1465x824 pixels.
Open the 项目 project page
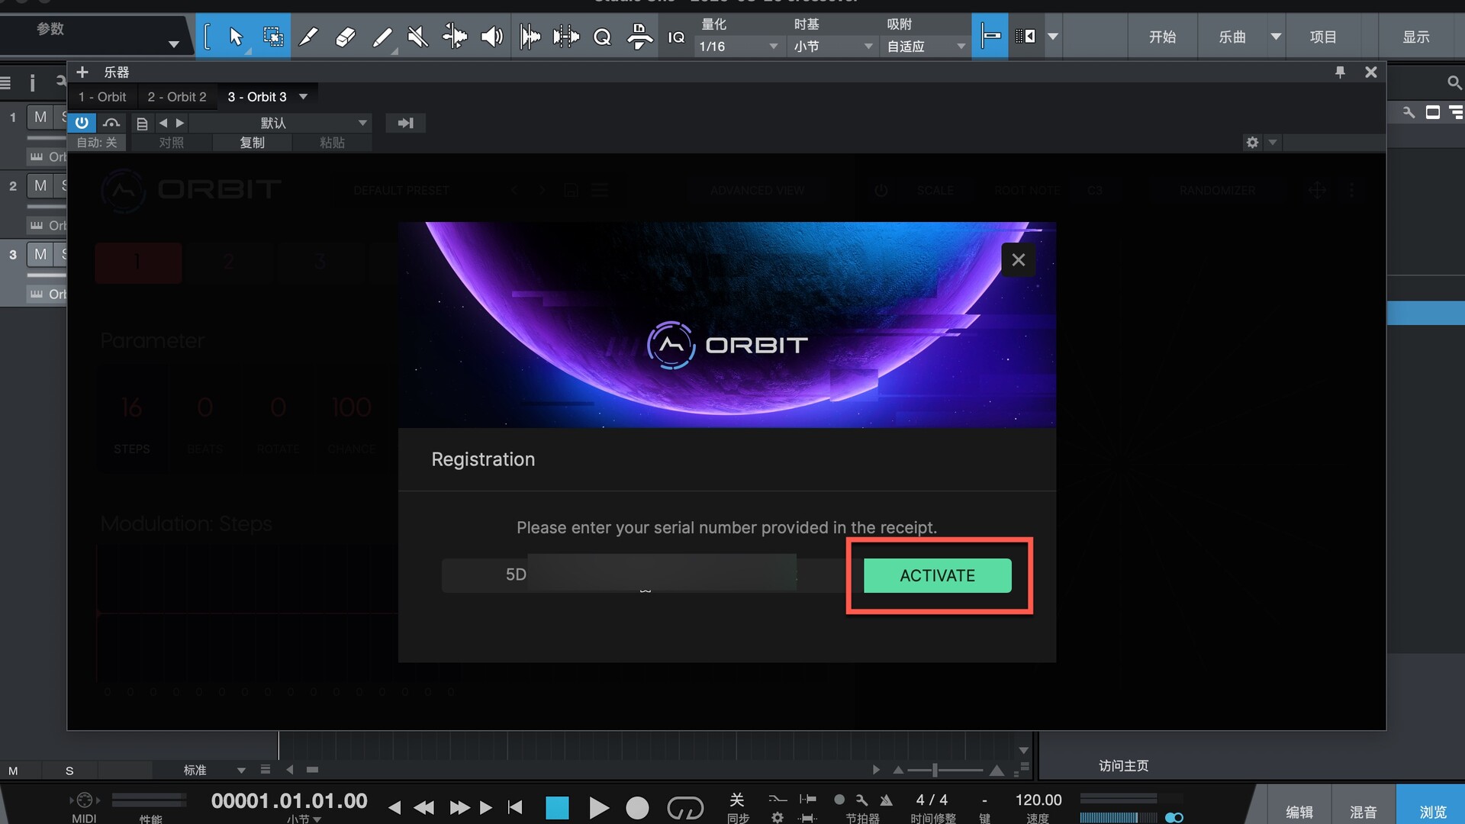(x=1323, y=37)
